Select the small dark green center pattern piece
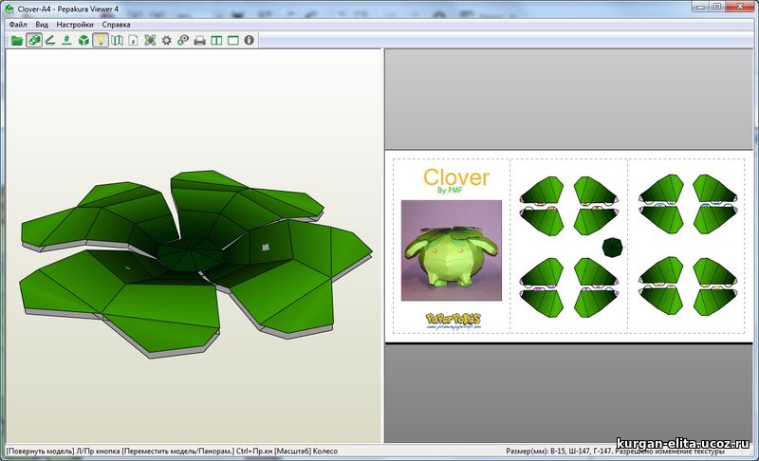This screenshot has width=759, height=461. tap(612, 248)
